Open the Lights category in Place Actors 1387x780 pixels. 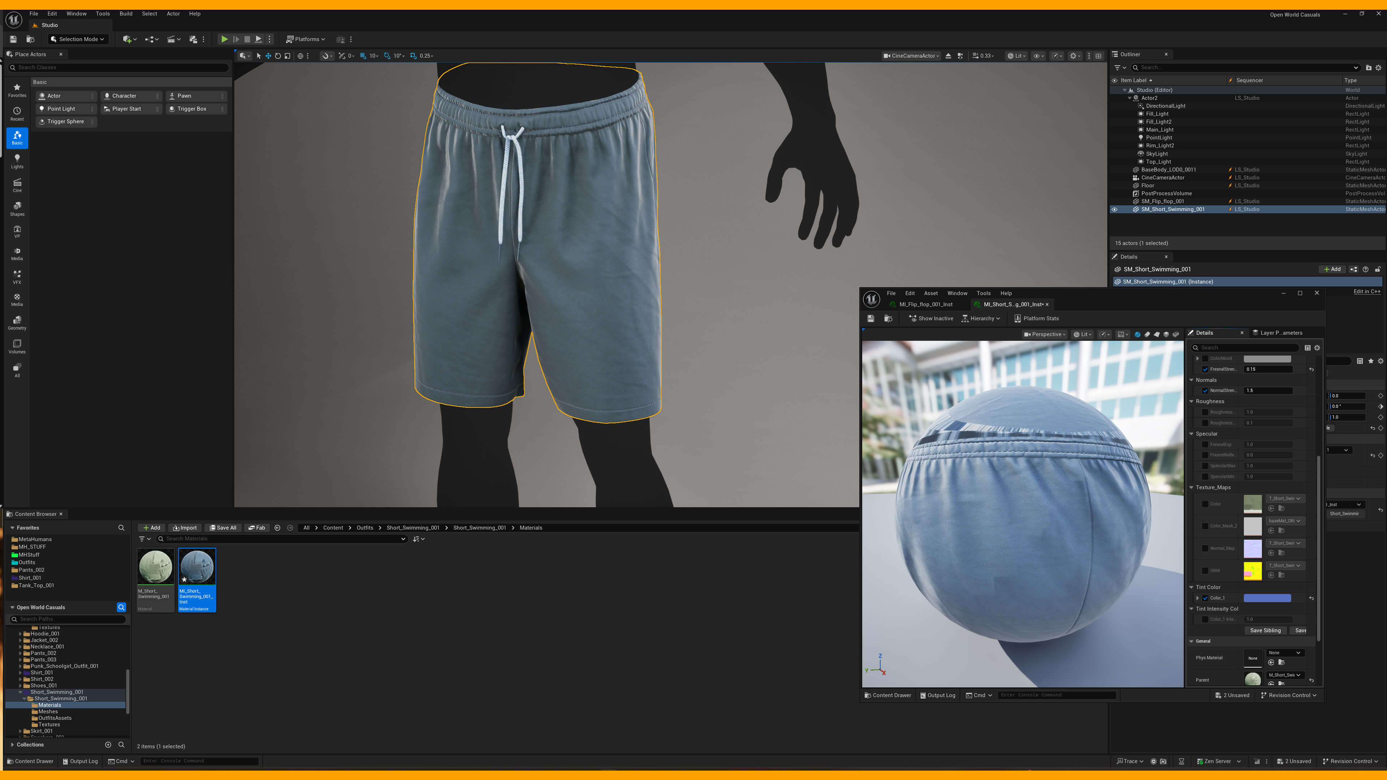[17, 161]
